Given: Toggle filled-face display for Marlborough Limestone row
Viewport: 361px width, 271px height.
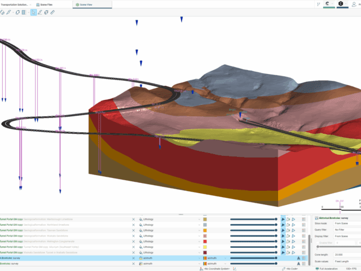Looking at the screenshot, I should (284, 218).
